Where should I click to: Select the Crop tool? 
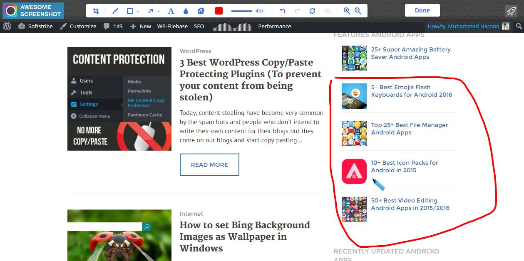coord(96,11)
